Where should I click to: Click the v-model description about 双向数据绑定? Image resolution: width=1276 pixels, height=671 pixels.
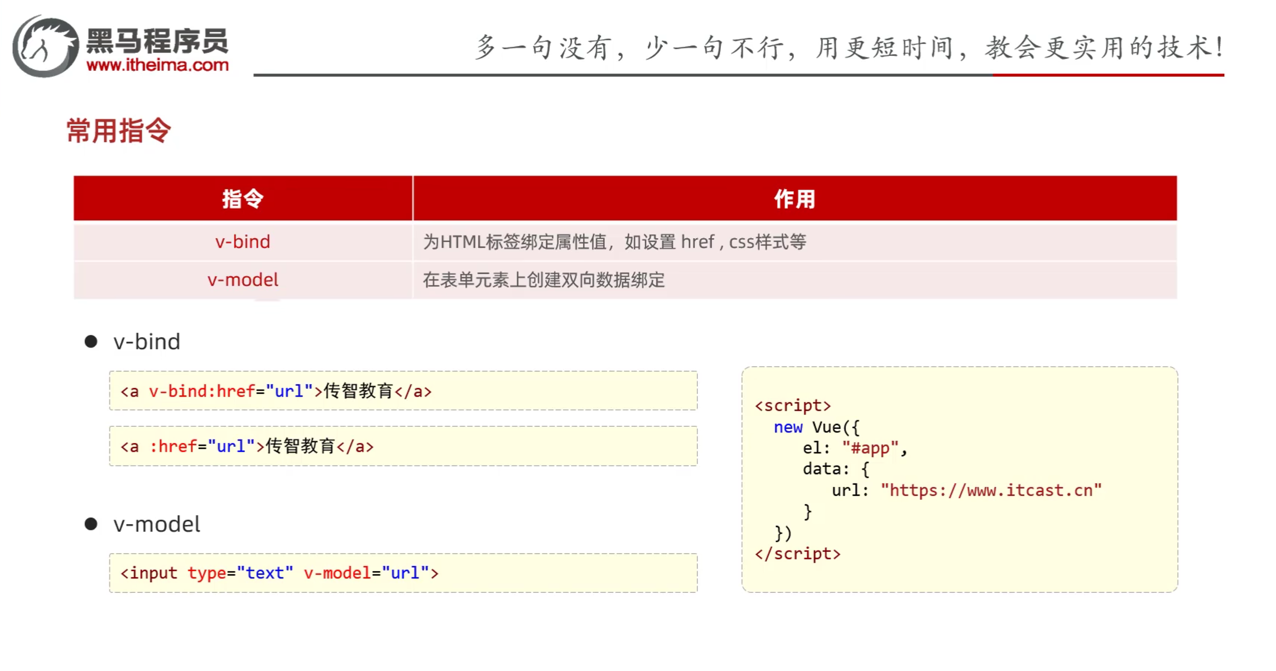point(543,279)
